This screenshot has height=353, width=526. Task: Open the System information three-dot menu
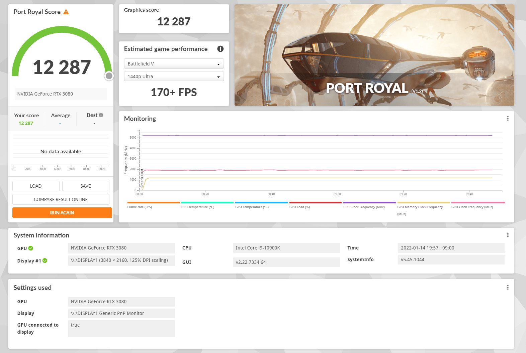(508, 235)
